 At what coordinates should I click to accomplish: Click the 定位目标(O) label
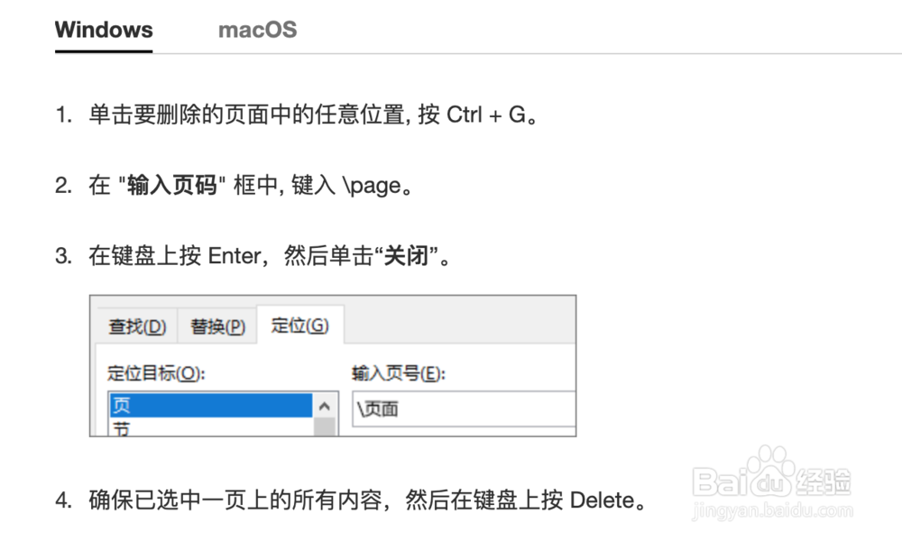(x=156, y=373)
